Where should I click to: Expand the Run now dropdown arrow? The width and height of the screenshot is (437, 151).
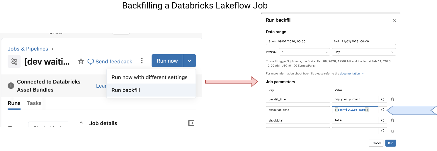pyautogui.click(x=190, y=61)
